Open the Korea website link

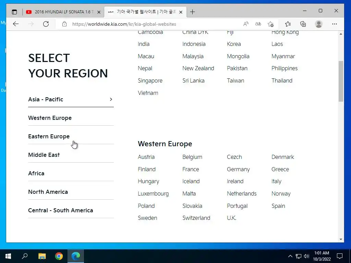(234, 44)
